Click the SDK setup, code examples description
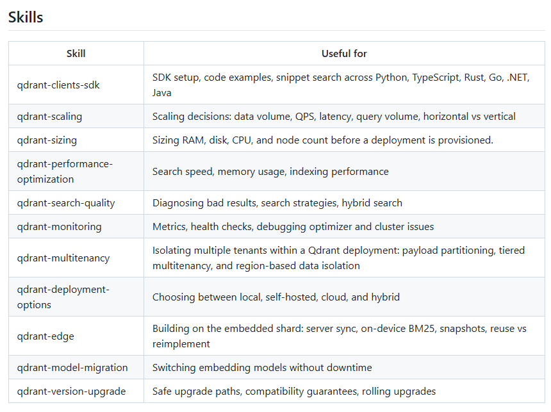 click(344, 85)
